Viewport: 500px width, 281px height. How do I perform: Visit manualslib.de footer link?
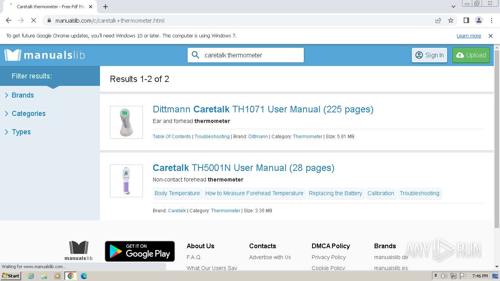[391, 257]
